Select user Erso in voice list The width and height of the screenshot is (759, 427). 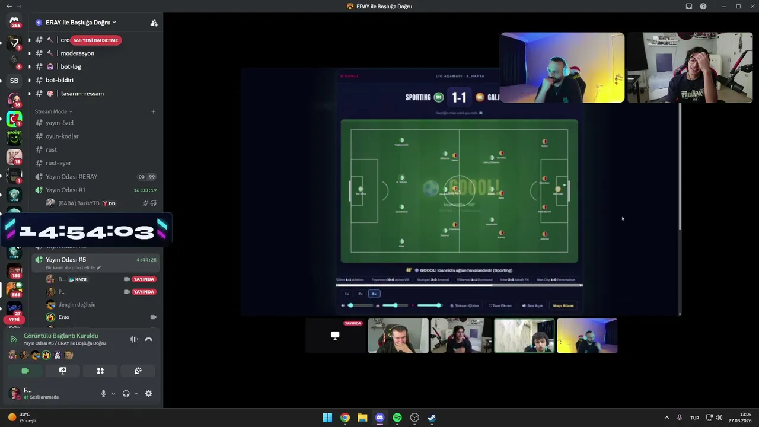point(101,317)
